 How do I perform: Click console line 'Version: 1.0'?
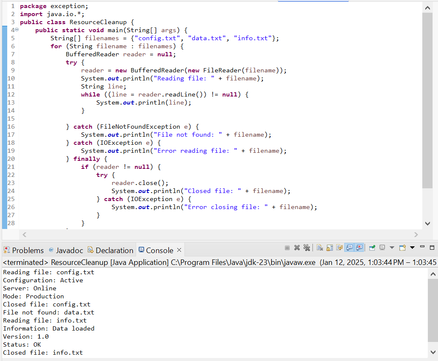coord(26,336)
